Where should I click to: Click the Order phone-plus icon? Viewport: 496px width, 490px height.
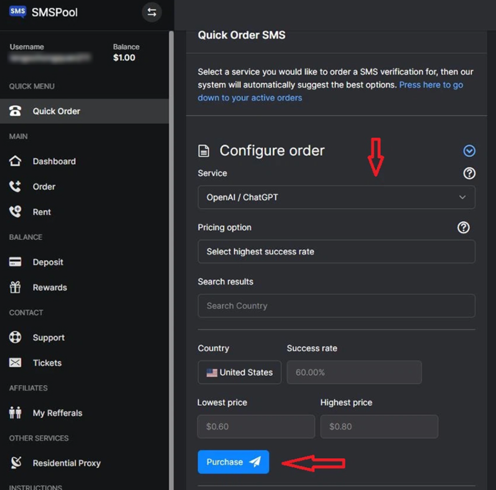point(15,186)
